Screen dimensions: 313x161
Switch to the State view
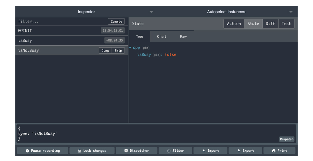coord(253,24)
